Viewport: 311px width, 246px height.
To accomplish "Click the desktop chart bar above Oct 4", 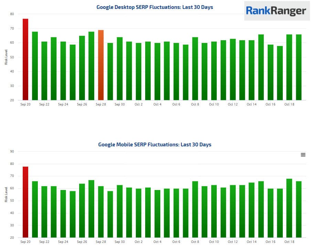I will coord(157,71).
